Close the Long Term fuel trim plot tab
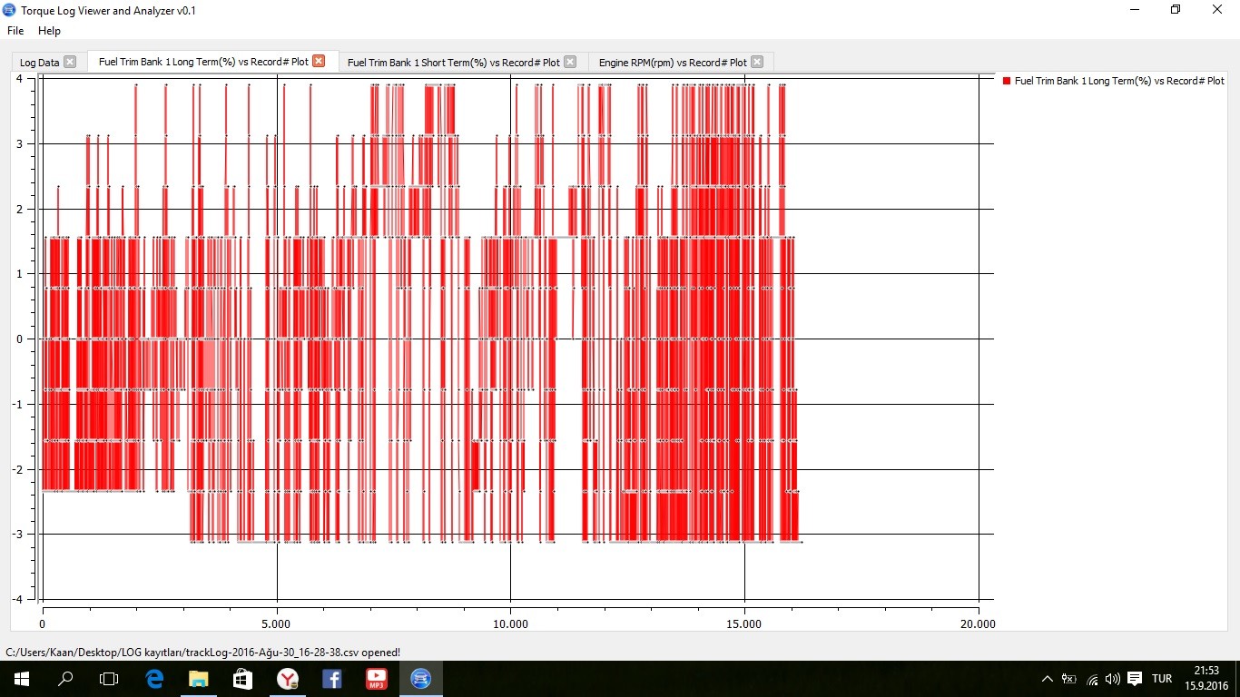This screenshot has width=1240, height=697. 319,62
